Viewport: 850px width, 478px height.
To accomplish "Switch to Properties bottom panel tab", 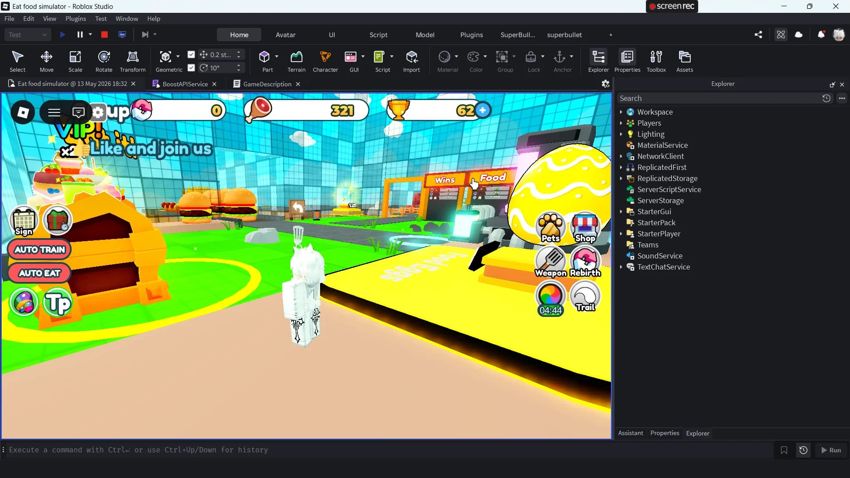I will pos(665,433).
